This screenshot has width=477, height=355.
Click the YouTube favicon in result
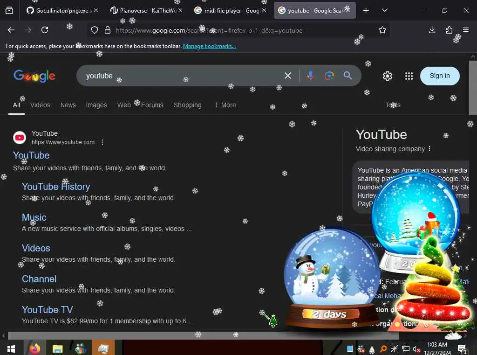point(20,138)
